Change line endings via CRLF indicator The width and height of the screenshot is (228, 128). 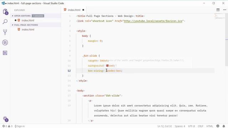(201, 126)
